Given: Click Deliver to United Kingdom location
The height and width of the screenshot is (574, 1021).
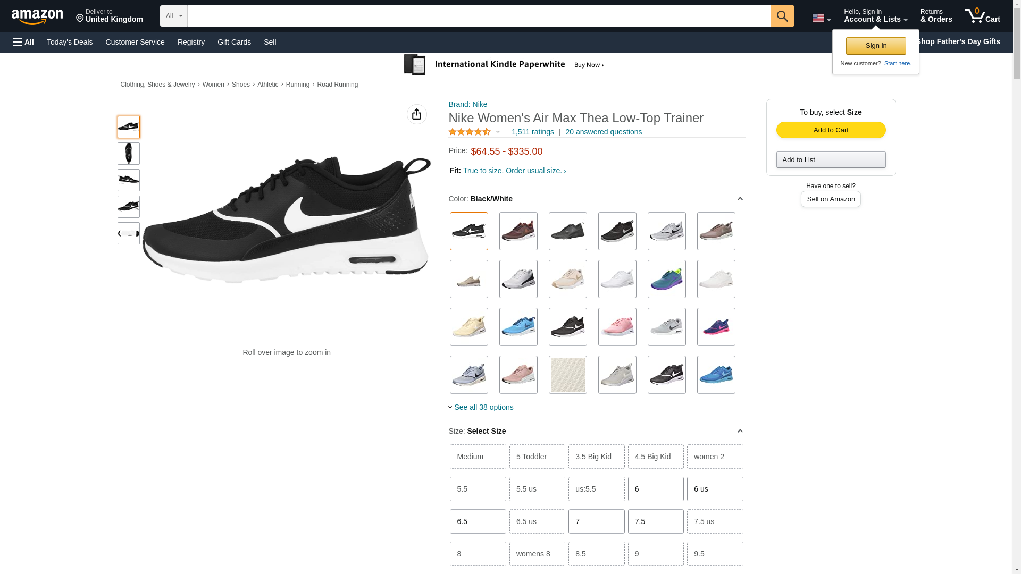Looking at the screenshot, I should click(109, 16).
